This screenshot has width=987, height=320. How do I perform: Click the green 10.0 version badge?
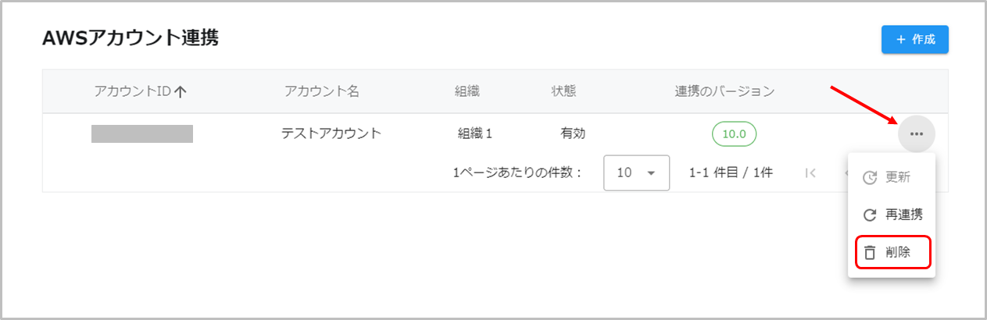[x=734, y=134]
